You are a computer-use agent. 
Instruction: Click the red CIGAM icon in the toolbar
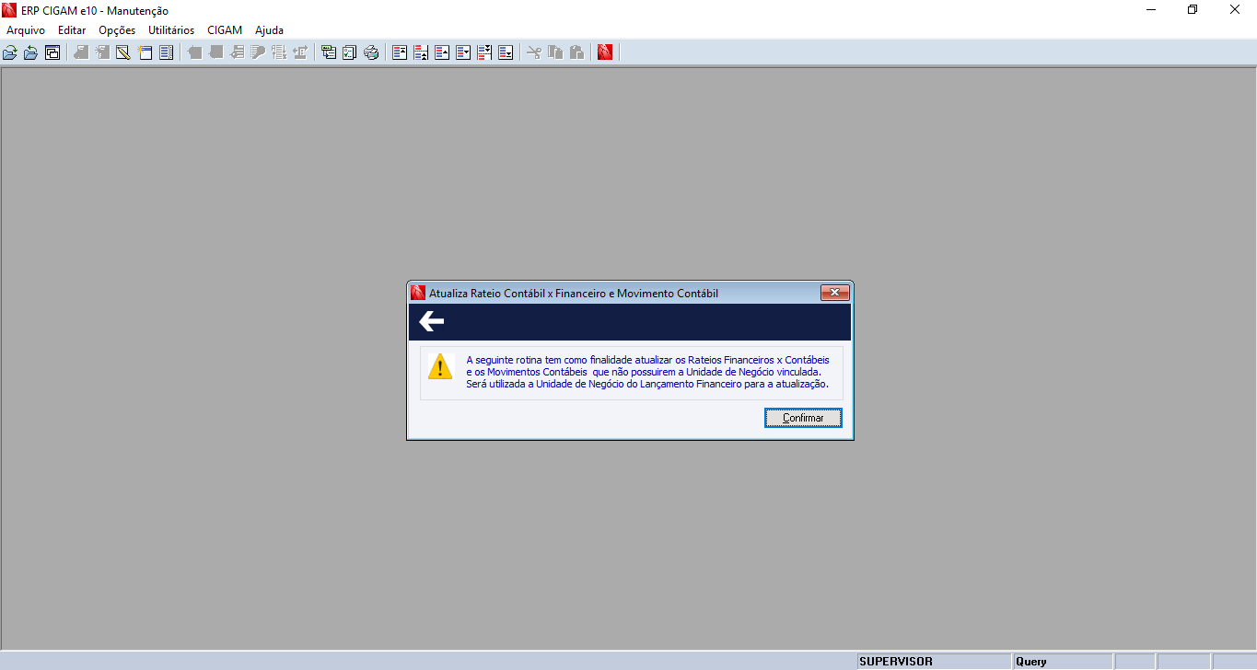click(605, 52)
